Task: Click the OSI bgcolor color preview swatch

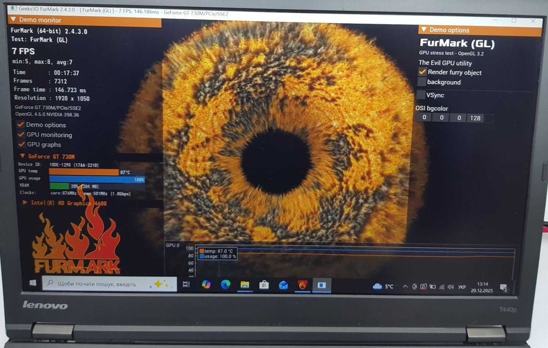Action: (x=489, y=118)
